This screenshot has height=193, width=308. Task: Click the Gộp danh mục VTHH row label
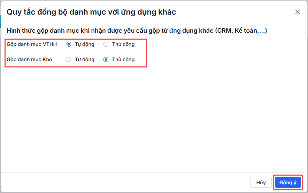click(32, 44)
